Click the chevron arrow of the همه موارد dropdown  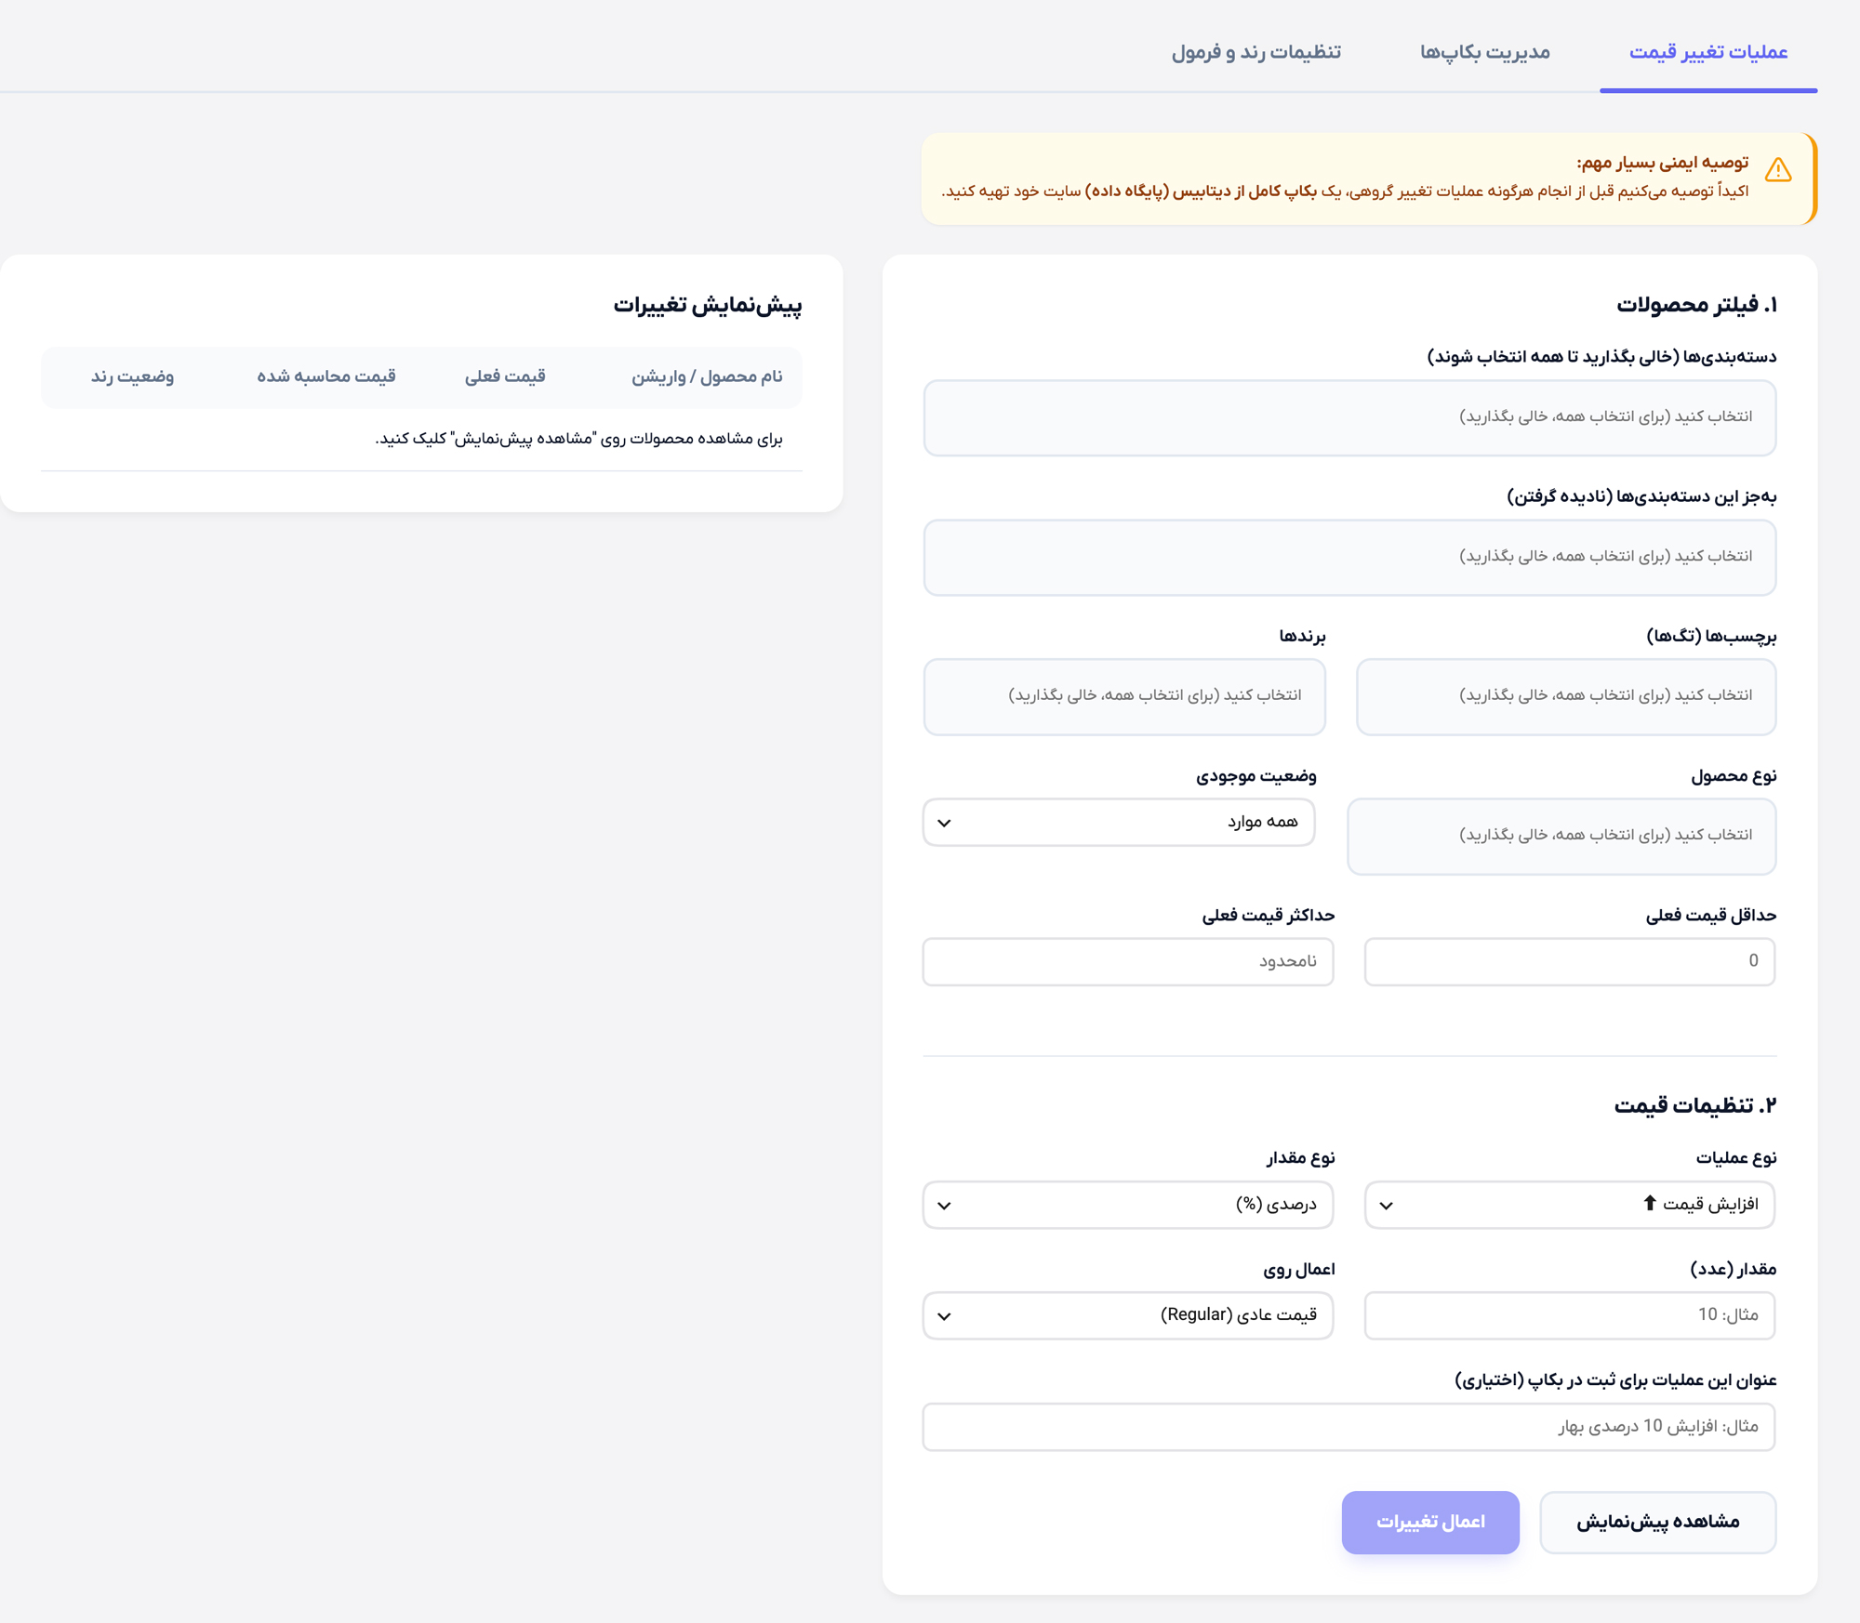click(x=944, y=823)
